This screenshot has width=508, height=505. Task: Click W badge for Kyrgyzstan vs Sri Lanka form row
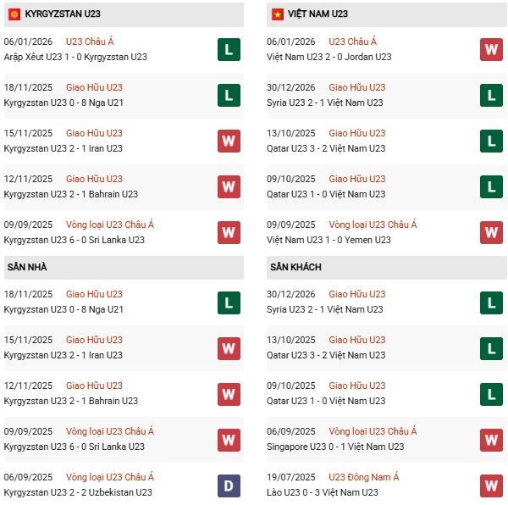pos(229,232)
